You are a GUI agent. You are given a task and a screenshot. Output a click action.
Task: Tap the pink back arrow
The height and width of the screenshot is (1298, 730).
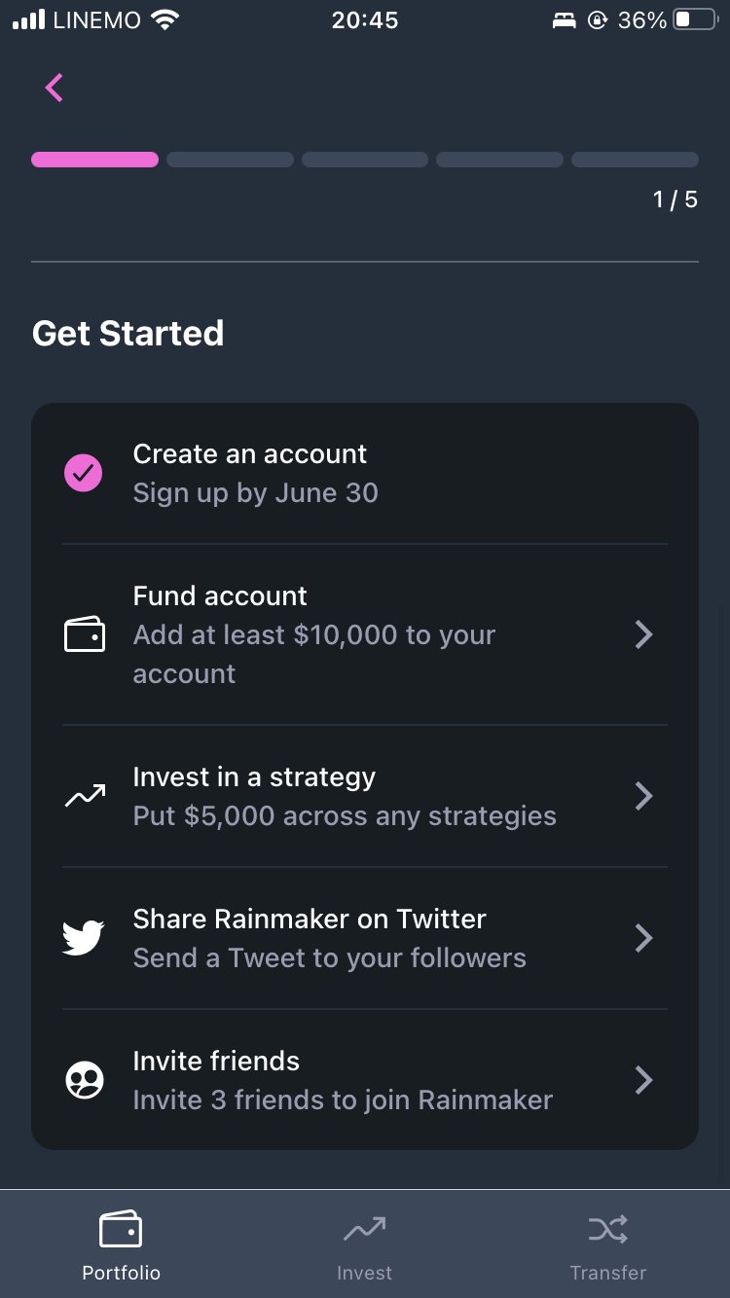[x=55, y=88]
